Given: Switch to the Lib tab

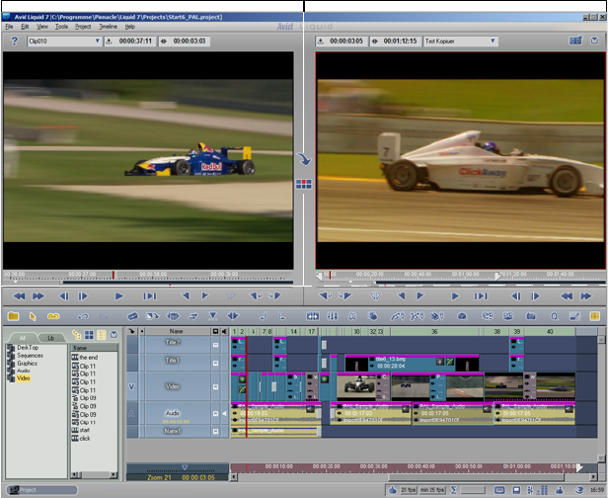Looking at the screenshot, I should (51, 338).
